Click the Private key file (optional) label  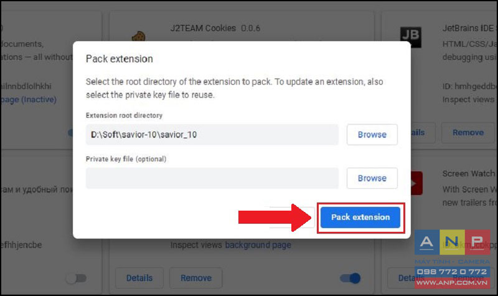point(126,159)
